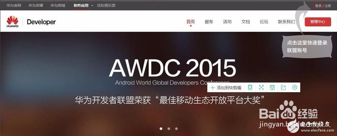Select the 文档 navigation item
Image resolution: width=337 pixels, height=136 pixels.
pos(246,22)
